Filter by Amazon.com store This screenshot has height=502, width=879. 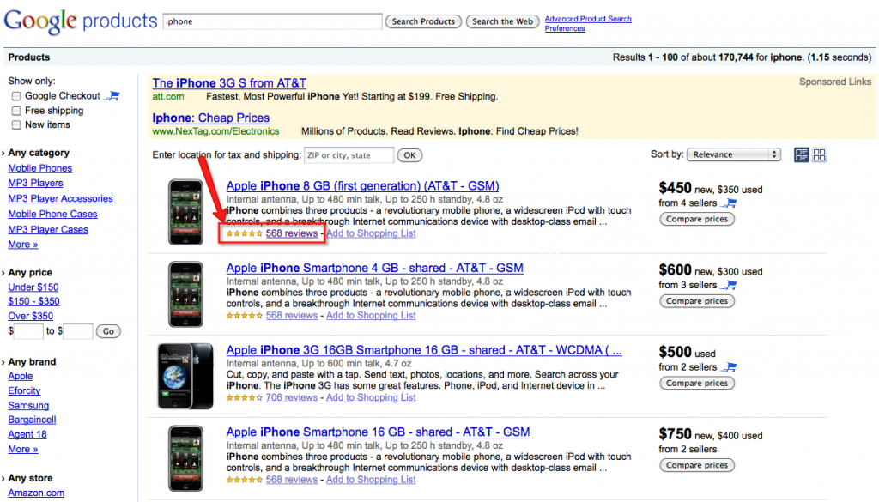coord(36,493)
